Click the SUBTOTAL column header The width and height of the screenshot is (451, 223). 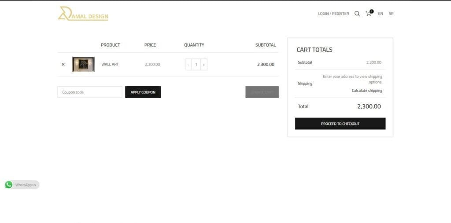(x=266, y=45)
